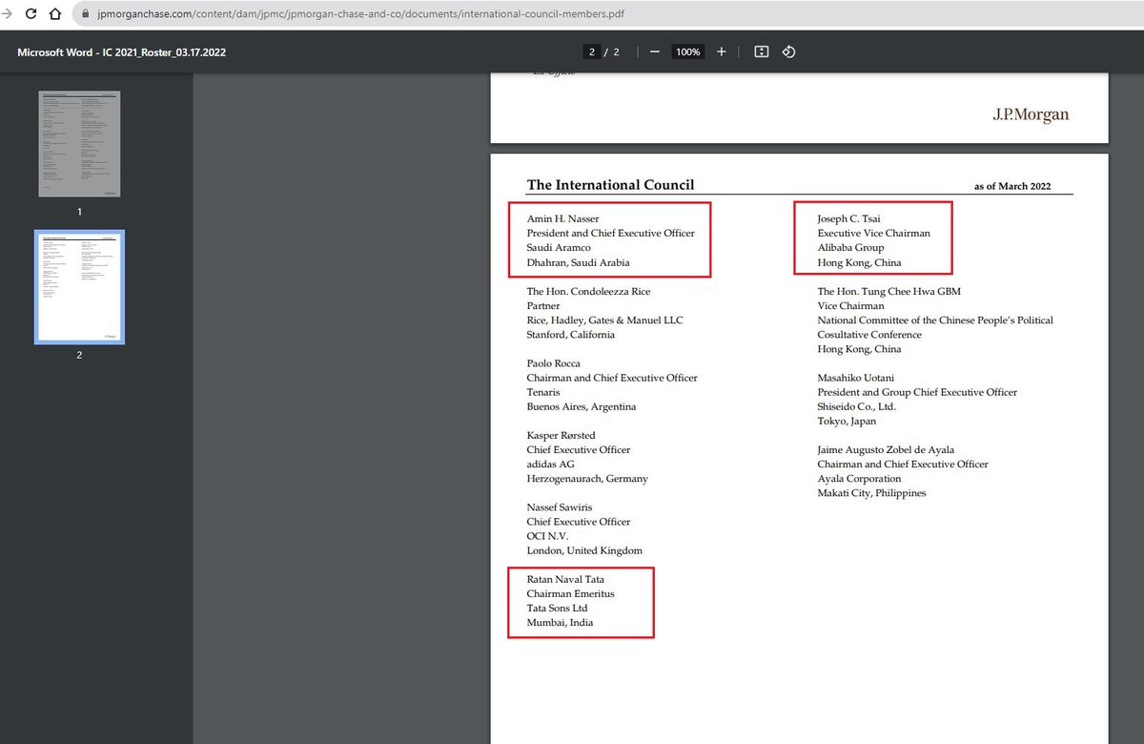Click the document title IC 2021_Roster_03.17.2022
The height and width of the screenshot is (744, 1144).
[121, 52]
